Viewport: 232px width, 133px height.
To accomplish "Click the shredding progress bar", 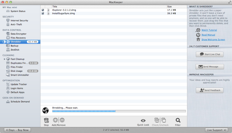I will [119, 111].
